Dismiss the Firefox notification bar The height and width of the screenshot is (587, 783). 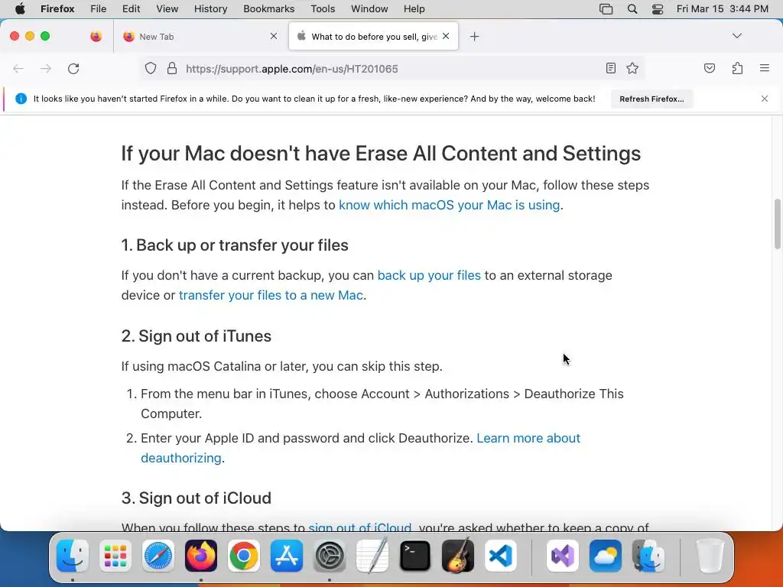coord(764,99)
